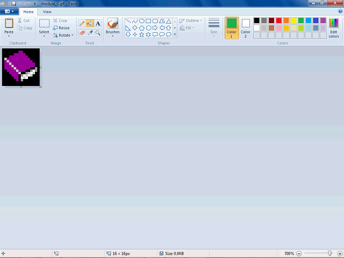Click the zoom in plus button

coord(340,254)
